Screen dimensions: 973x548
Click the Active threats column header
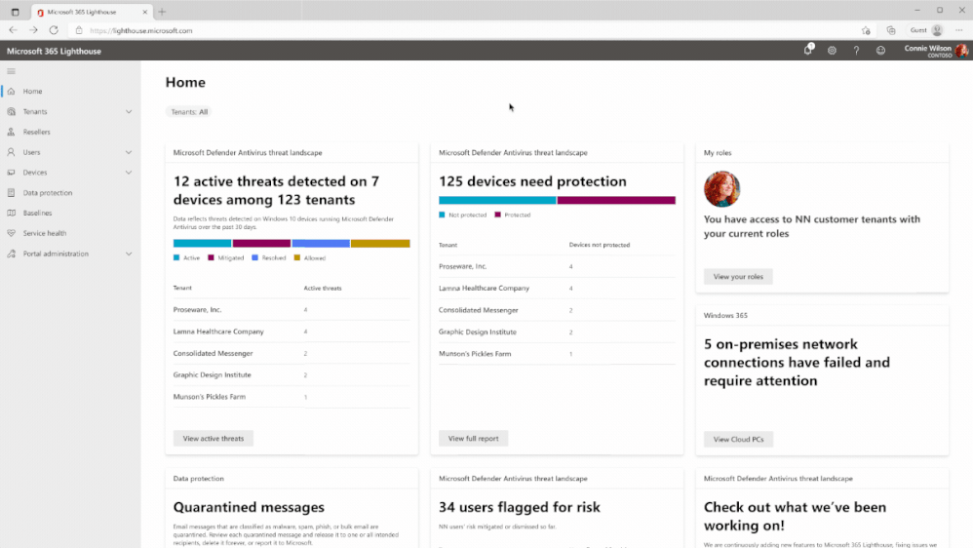click(x=323, y=288)
